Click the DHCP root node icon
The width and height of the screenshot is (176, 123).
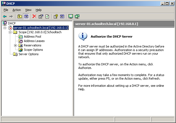coord(5,23)
